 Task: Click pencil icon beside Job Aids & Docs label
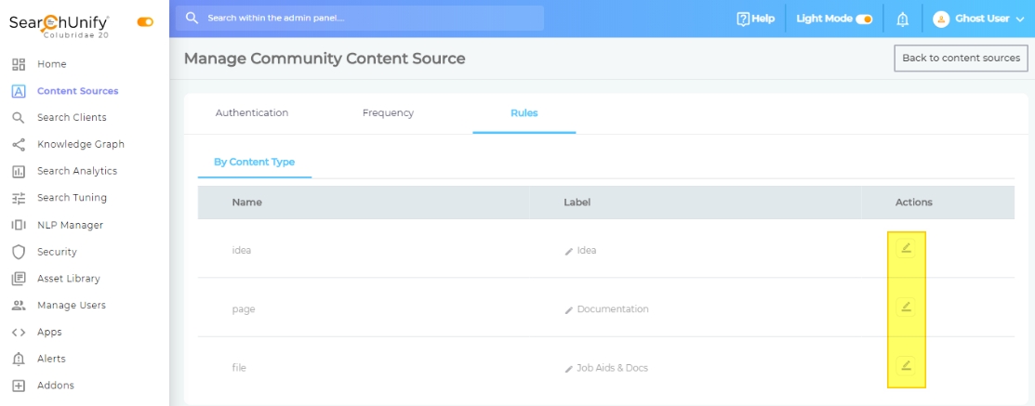coord(569,369)
